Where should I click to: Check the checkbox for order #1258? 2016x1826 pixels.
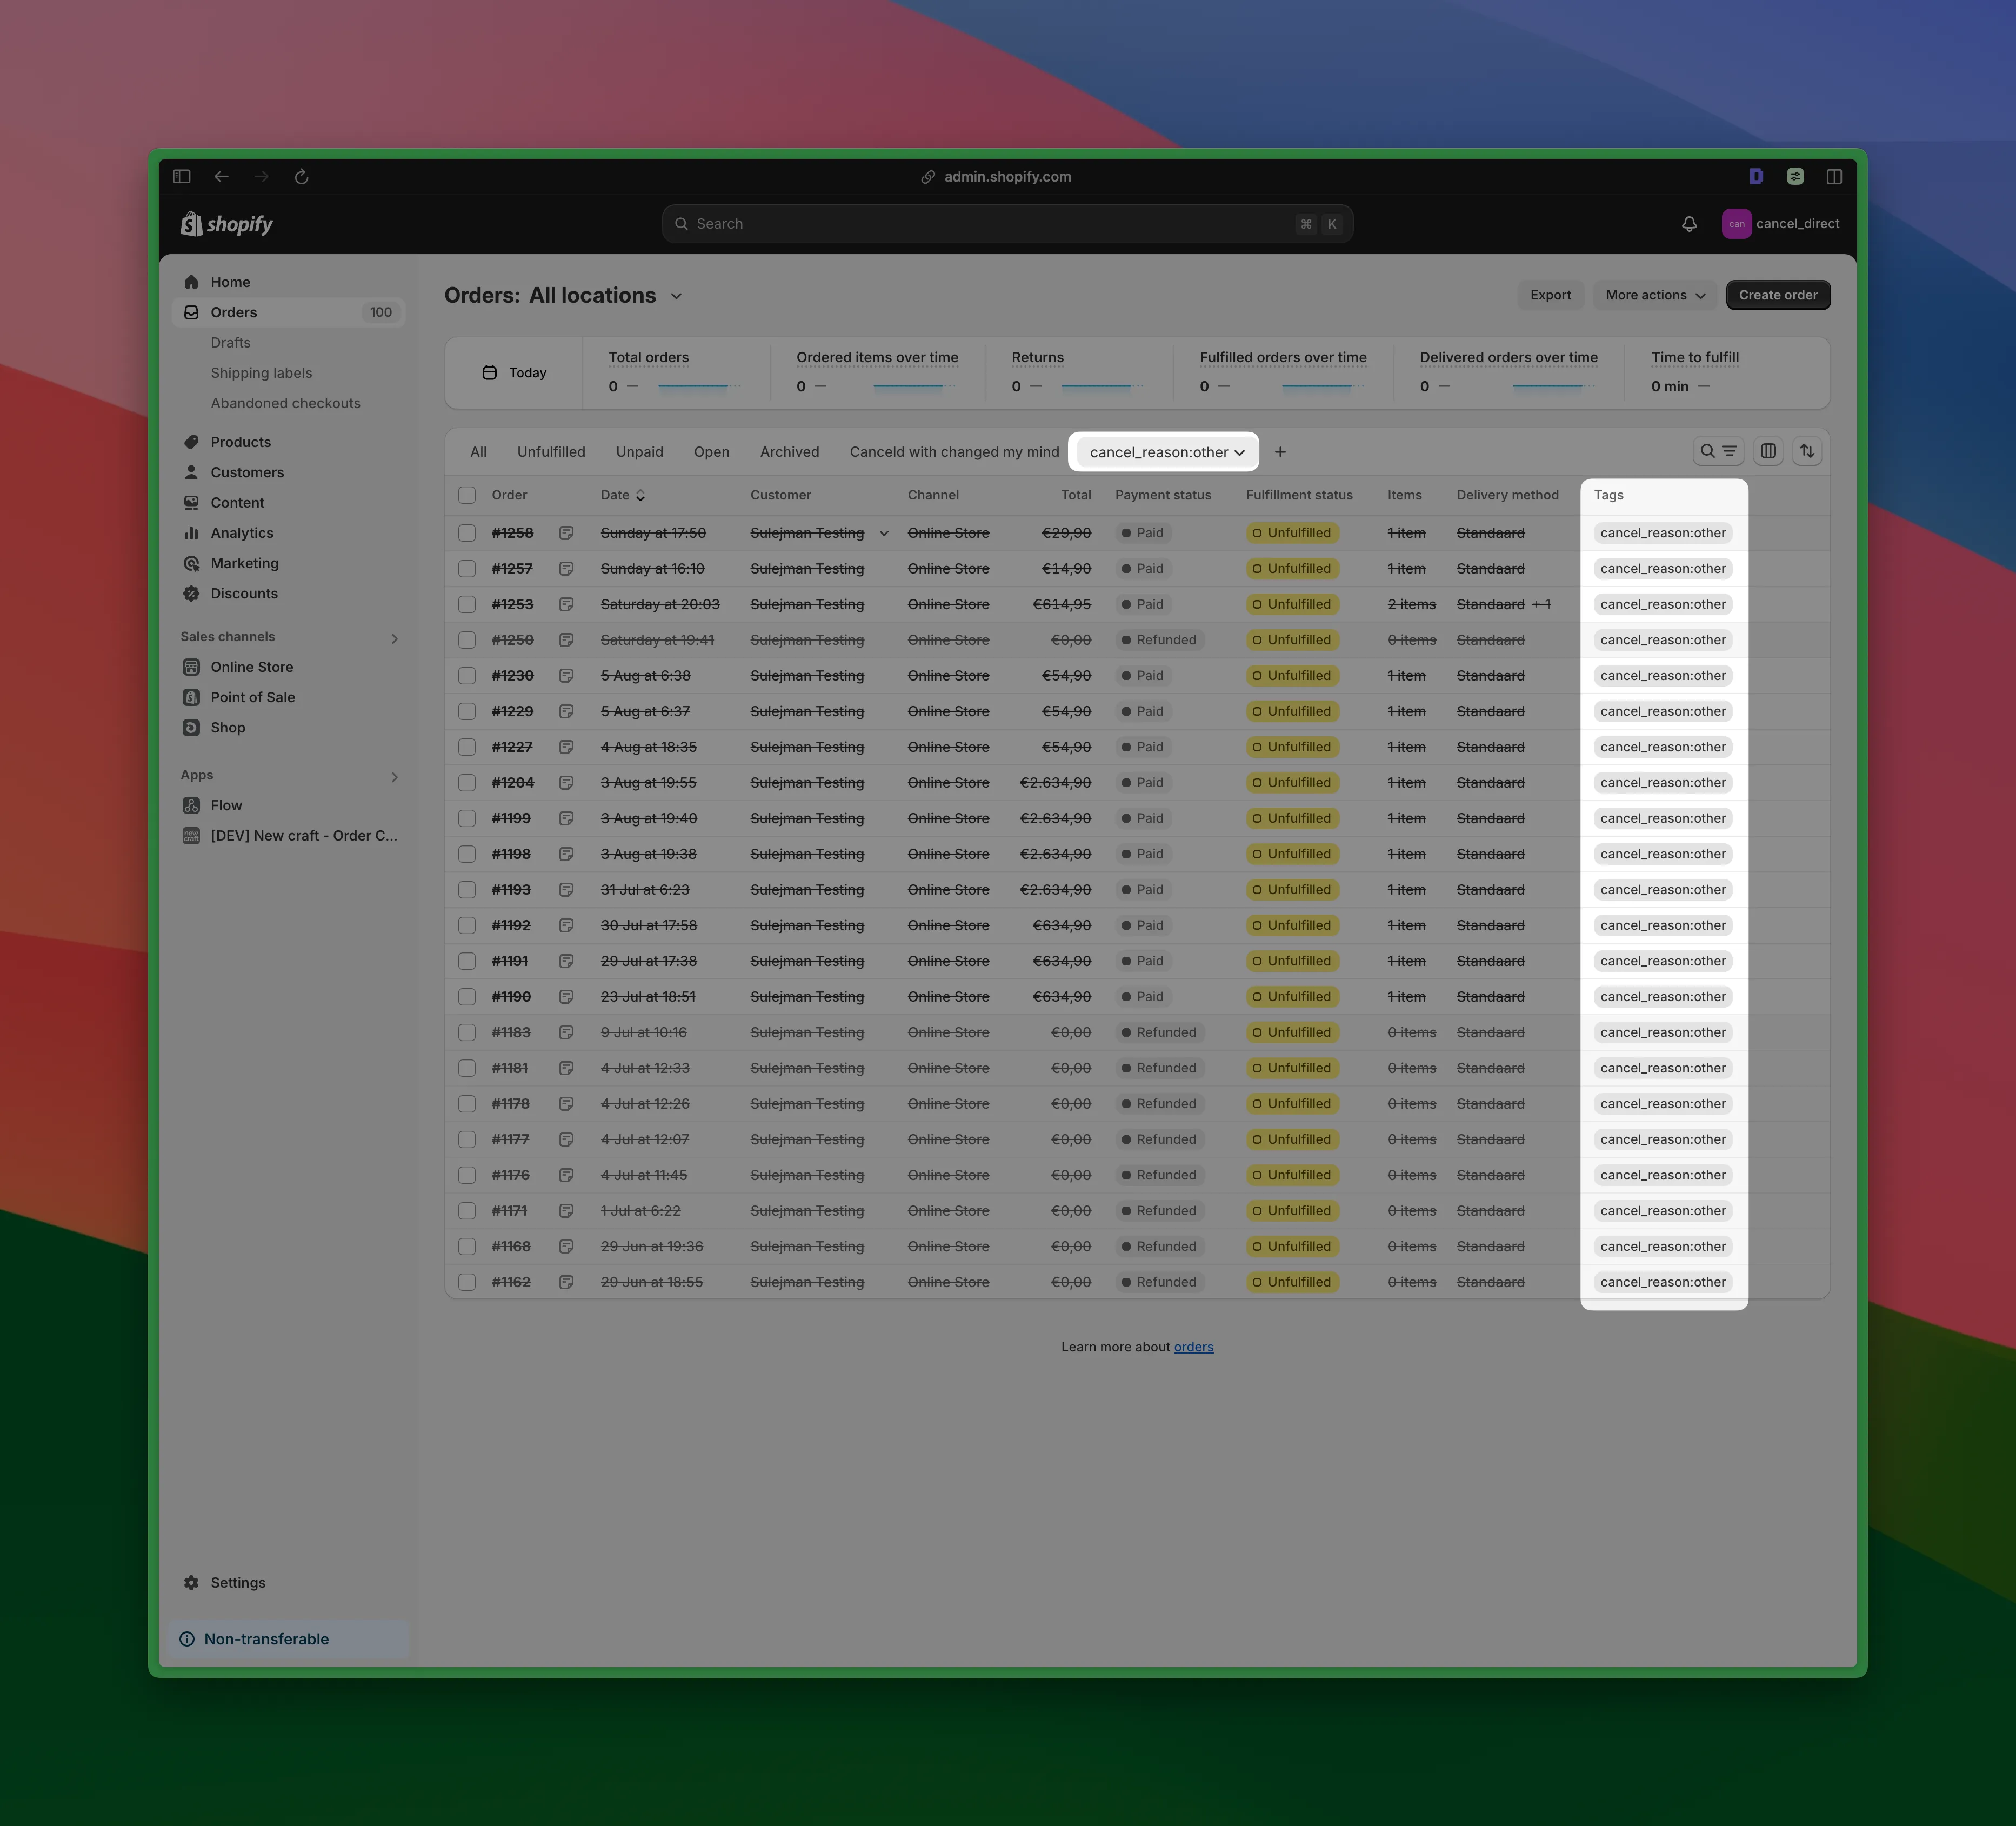coord(467,533)
